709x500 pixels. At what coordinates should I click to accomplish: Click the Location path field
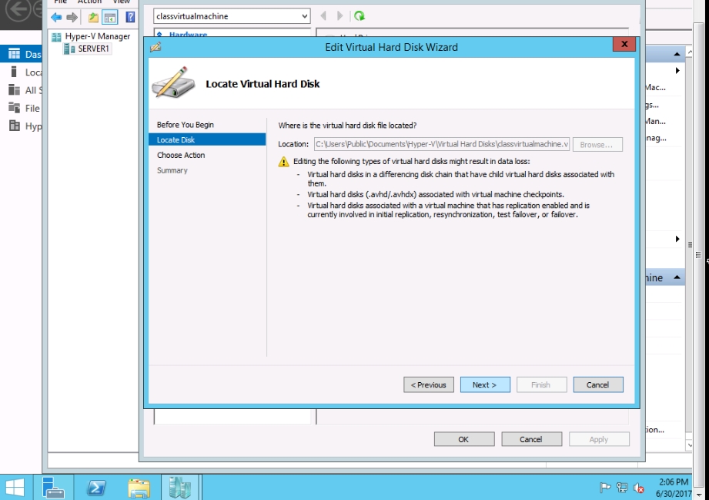click(441, 144)
